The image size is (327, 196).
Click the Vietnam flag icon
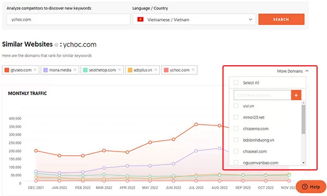click(141, 20)
